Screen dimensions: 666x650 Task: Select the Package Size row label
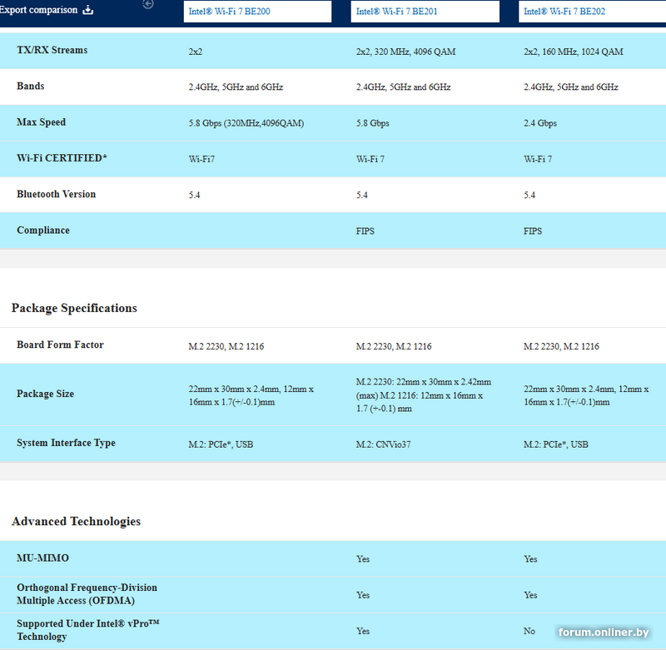[45, 394]
